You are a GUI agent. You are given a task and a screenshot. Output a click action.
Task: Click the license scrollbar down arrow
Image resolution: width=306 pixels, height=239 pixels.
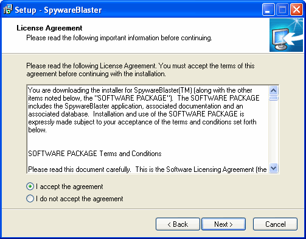(274, 168)
